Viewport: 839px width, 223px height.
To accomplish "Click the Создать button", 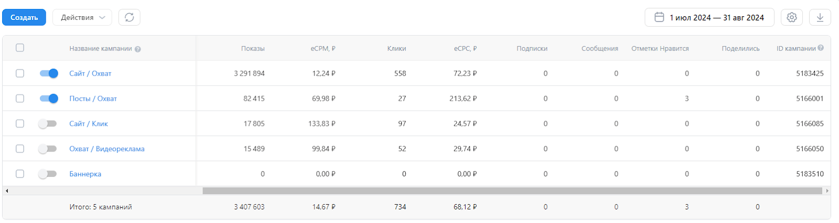I will click(24, 17).
